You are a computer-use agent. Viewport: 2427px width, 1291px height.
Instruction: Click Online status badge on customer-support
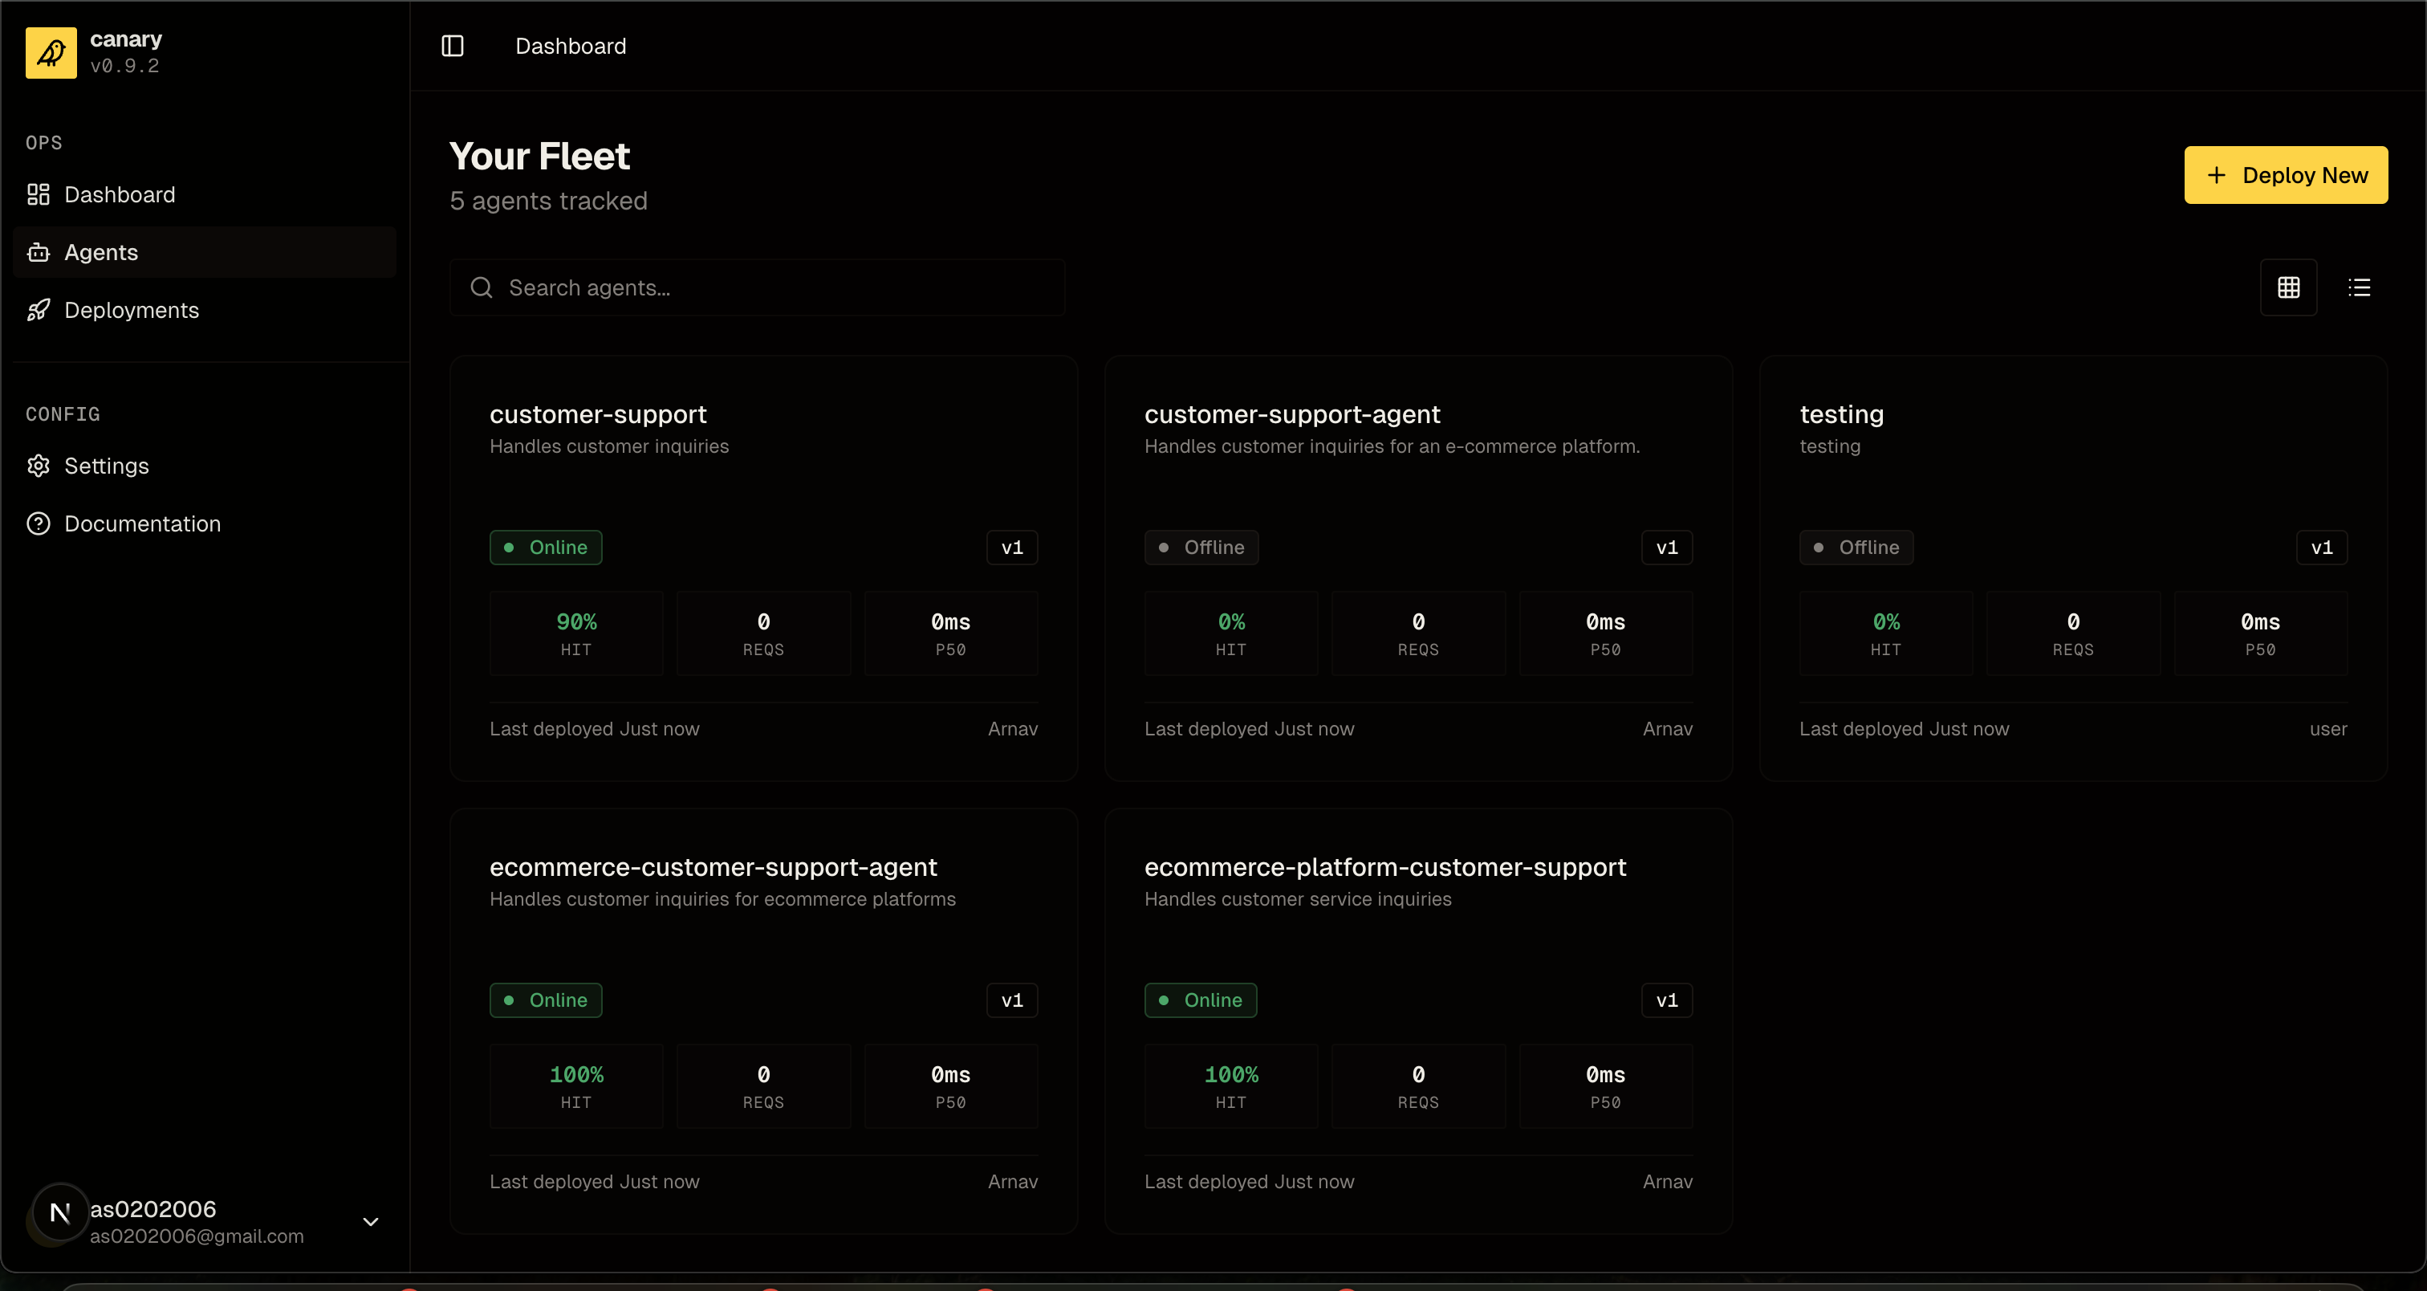pos(546,548)
